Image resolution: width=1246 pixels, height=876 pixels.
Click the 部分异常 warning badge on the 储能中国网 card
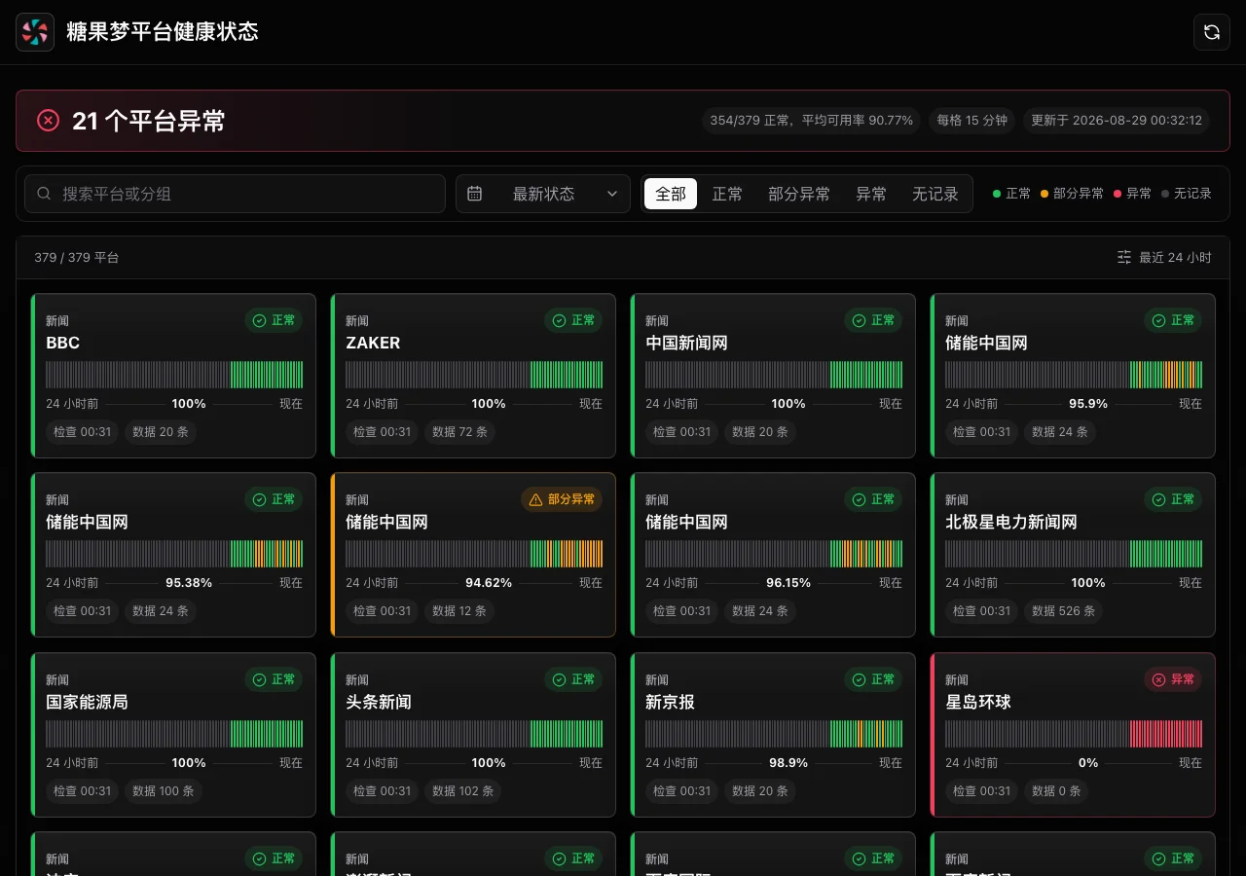[562, 499]
